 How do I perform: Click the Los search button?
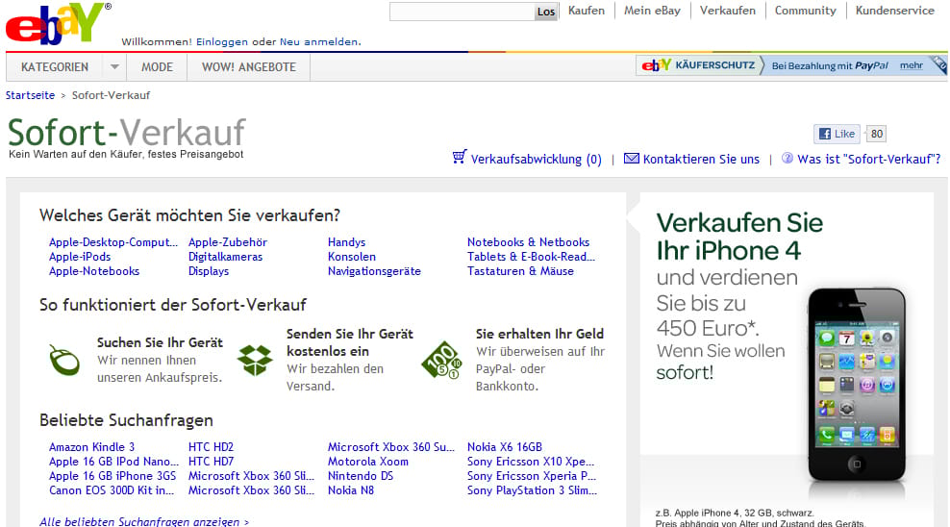pyautogui.click(x=546, y=12)
